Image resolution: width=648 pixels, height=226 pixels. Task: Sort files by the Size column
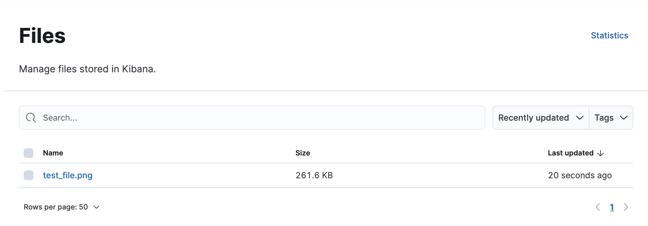(303, 153)
